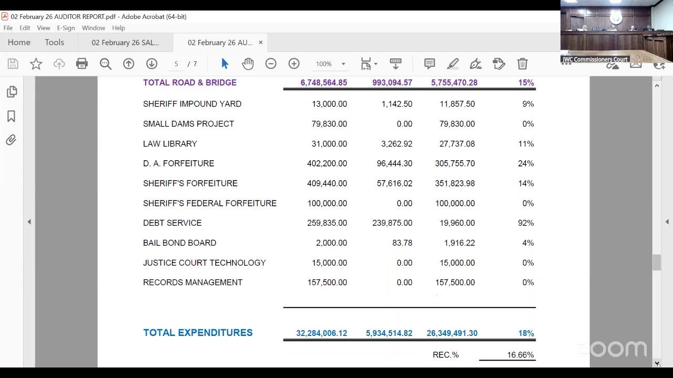The image size is (673, 378).
Task: Click the trash can Delete icon
Action: (522, 64)
